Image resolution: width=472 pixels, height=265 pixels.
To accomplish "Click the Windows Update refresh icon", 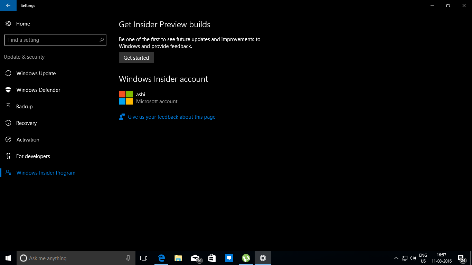I will [8, 73].
